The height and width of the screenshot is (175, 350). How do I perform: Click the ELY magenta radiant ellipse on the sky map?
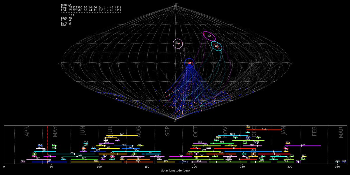(209, 36)
